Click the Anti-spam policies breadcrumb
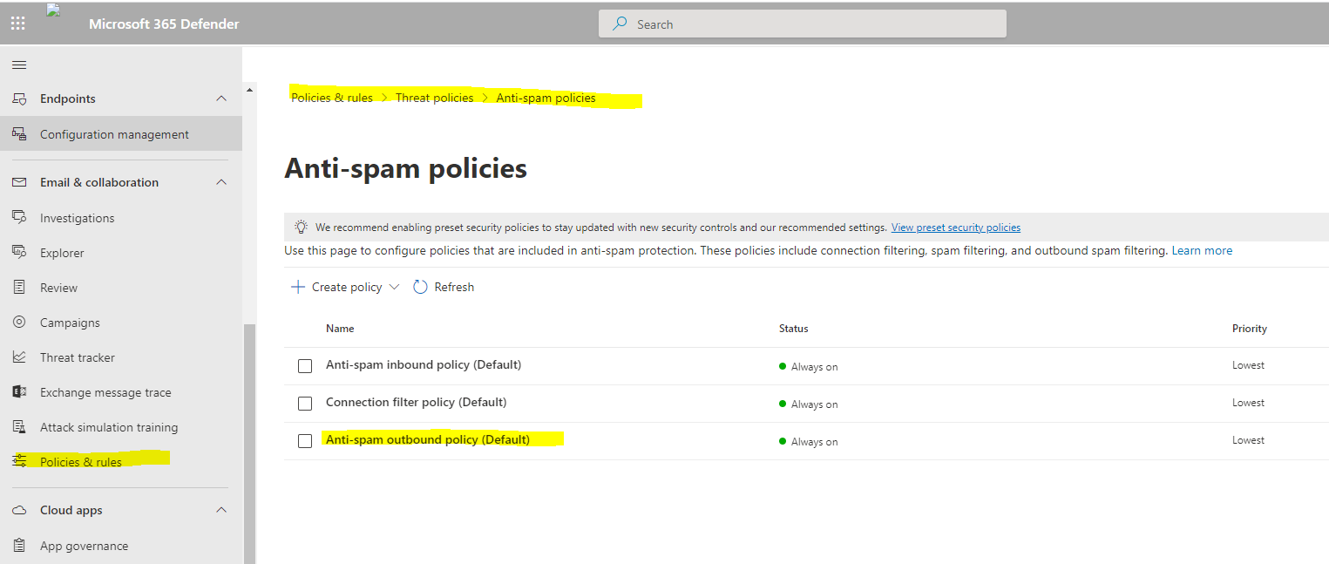 pos(546,98)
